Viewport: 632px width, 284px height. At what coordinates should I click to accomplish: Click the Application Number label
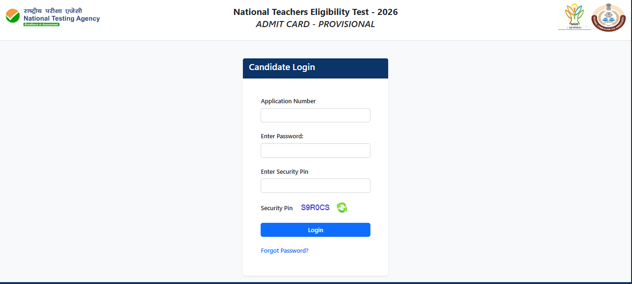[288, 101]
